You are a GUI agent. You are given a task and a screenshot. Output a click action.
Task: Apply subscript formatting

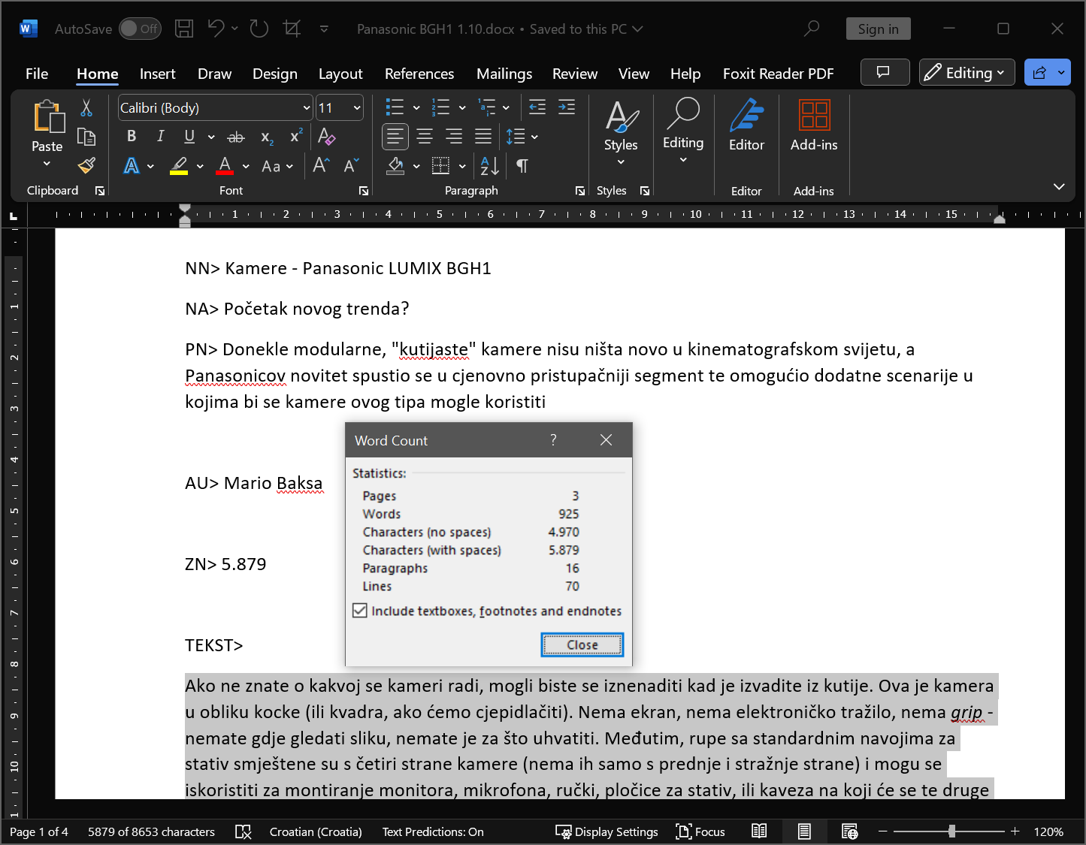(267, 137)
